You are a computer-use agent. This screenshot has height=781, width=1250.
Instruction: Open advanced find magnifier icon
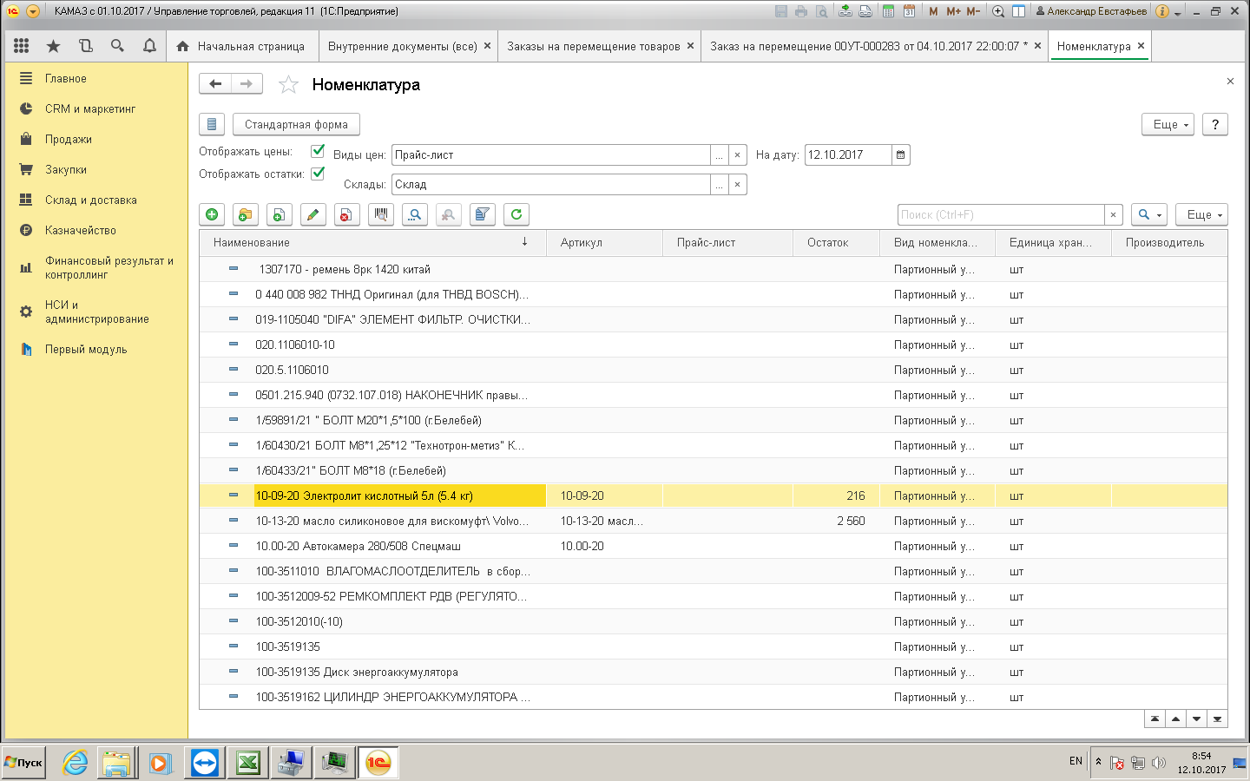pos(415,214)
